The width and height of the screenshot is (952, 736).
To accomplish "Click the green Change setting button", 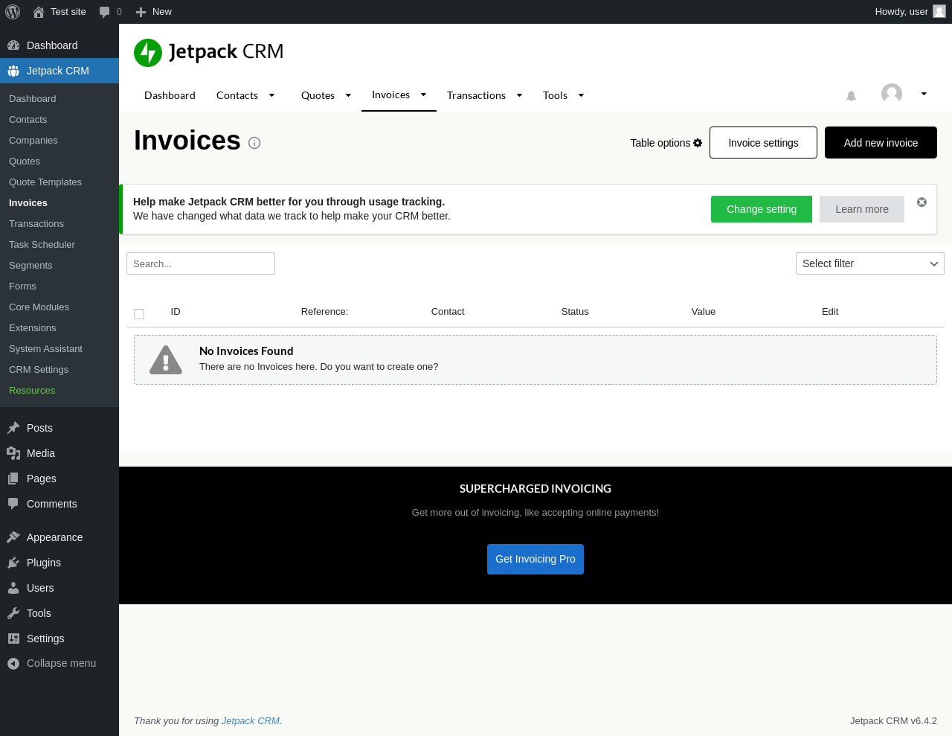I will (x=762, y=209).
